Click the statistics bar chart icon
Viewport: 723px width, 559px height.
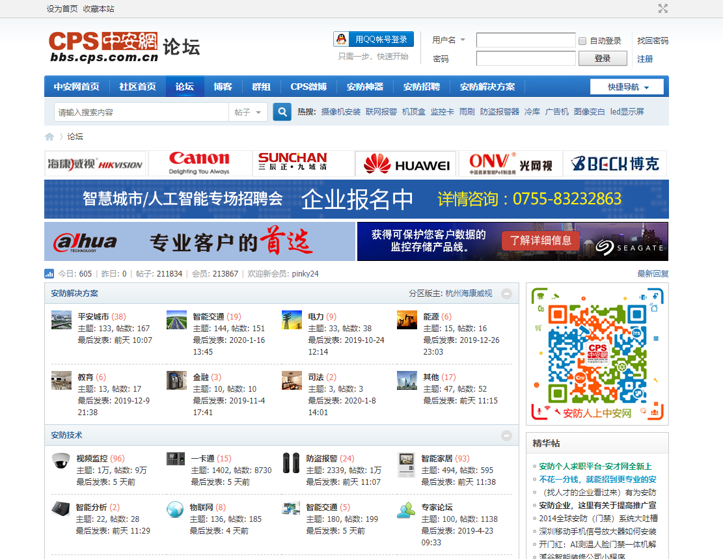pos(49,274)
